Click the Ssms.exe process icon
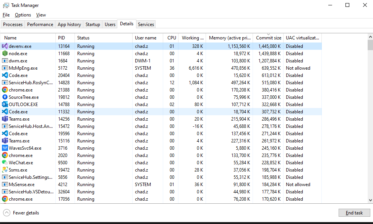373x224 pixels. [5, 170]
